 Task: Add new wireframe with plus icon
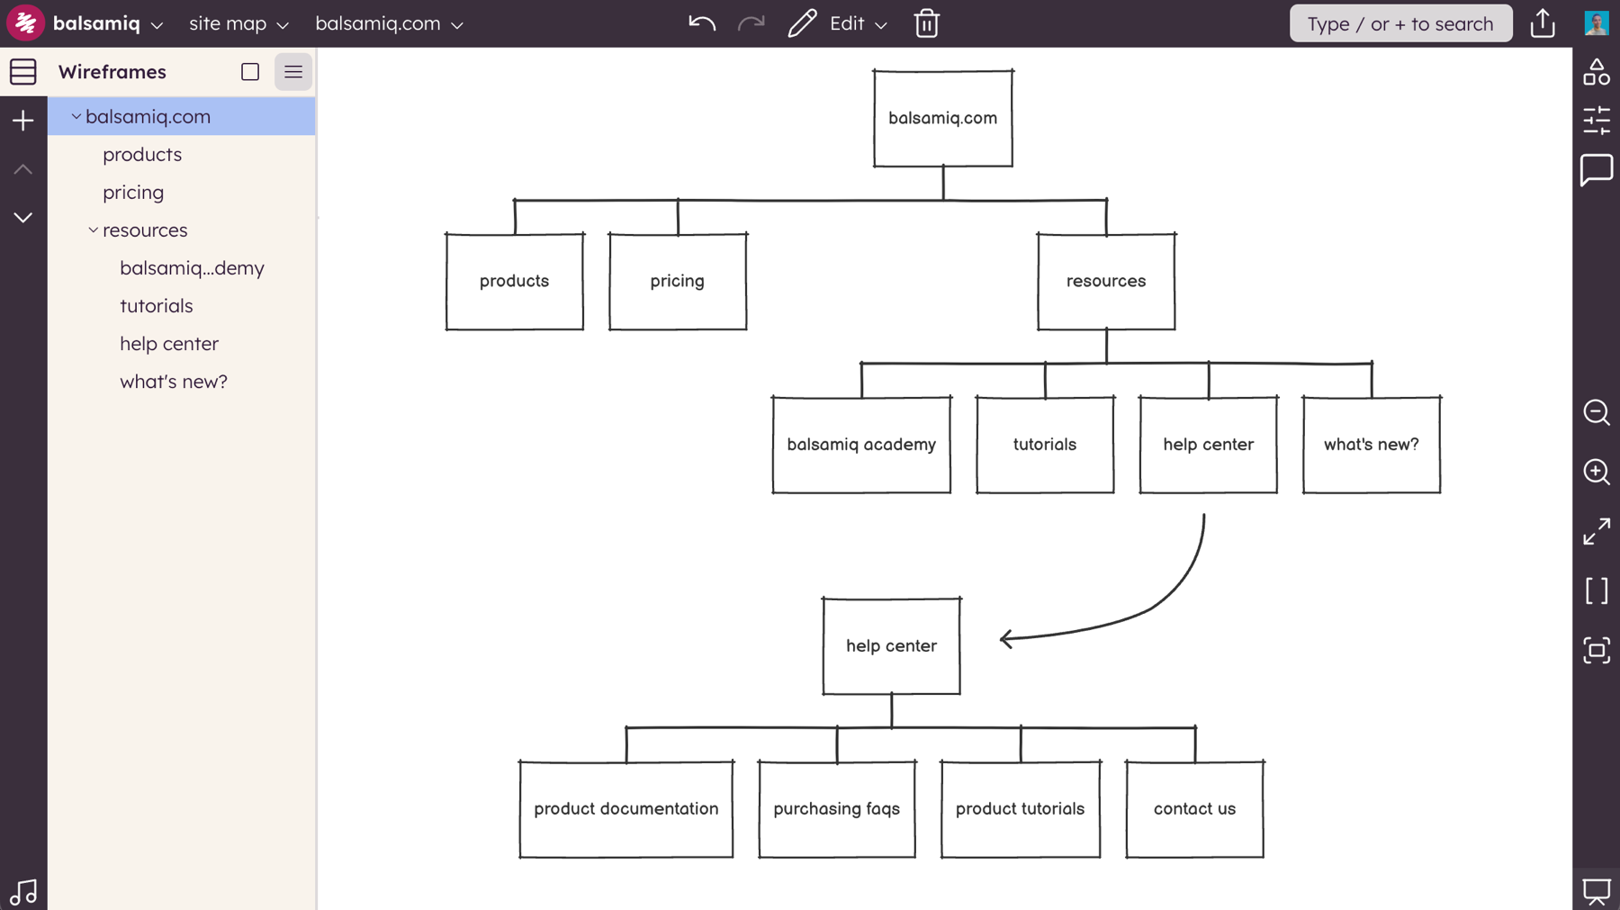(x=23, y=121)
